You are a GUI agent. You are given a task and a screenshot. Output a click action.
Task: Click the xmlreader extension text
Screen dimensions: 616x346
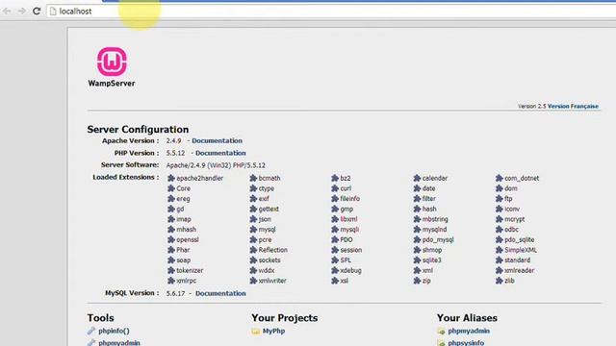click(x=520, y=270)
